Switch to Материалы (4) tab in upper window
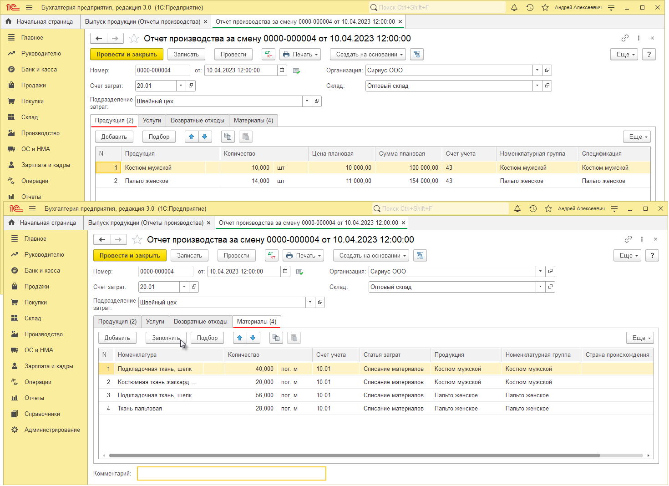This screenshot has height=486, width=669. (x=253, y=121)
